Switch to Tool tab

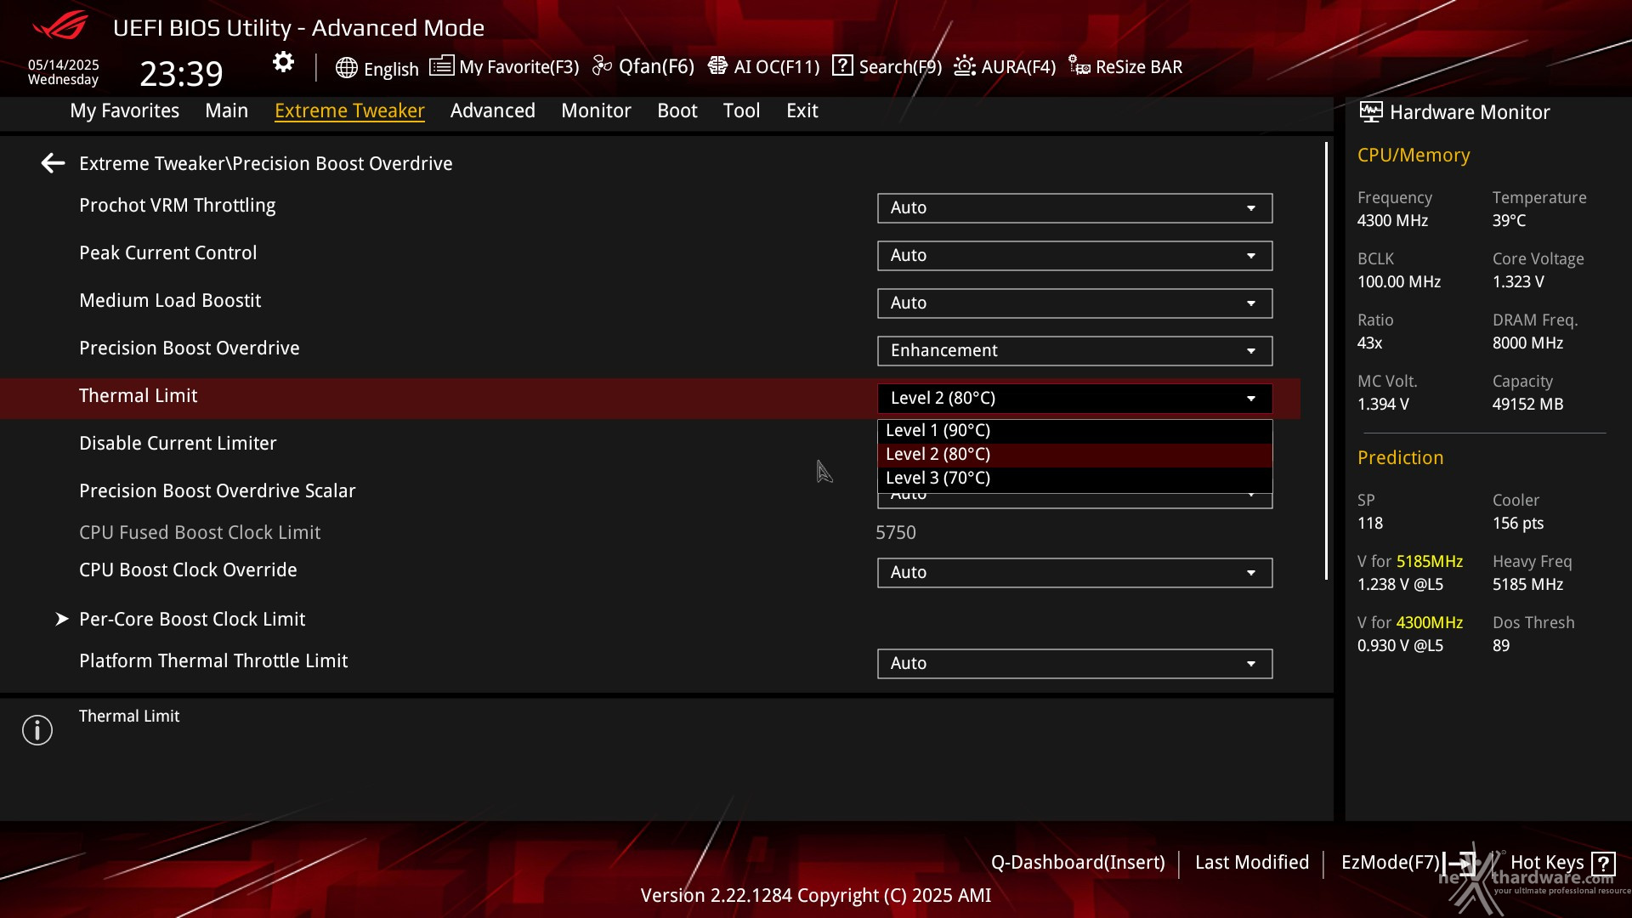741,110
